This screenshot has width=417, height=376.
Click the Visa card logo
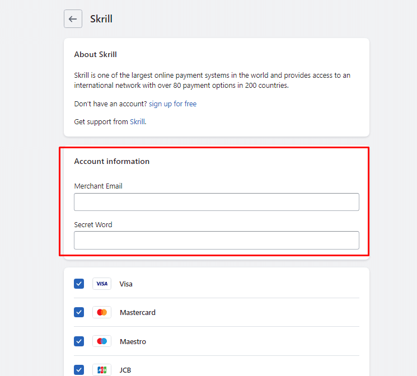coord(102,284)
